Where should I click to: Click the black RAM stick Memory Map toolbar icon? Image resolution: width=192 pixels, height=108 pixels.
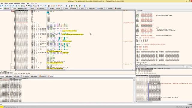tap(29, 6)
